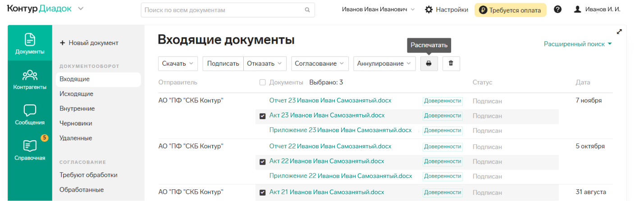
Task: Expand the Согласование dropdown
Action: point(320,63)
